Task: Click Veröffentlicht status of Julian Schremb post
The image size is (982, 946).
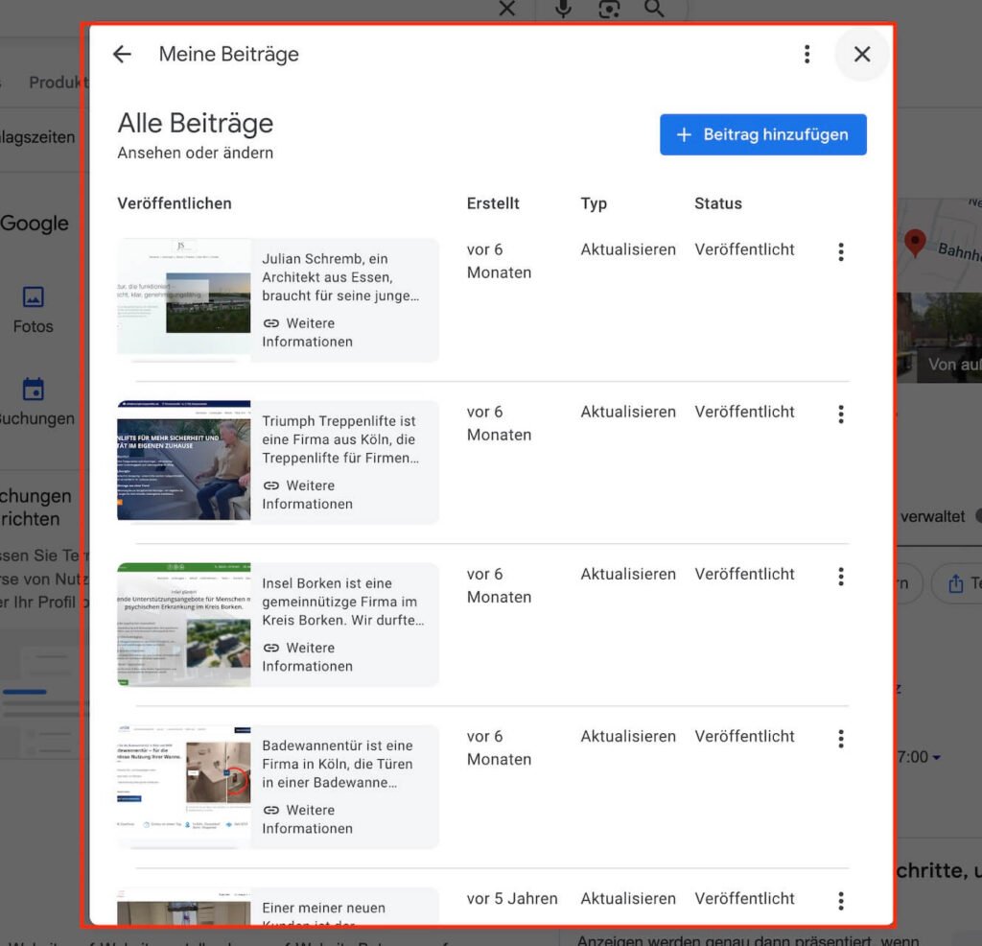Action: pos(744,249)
